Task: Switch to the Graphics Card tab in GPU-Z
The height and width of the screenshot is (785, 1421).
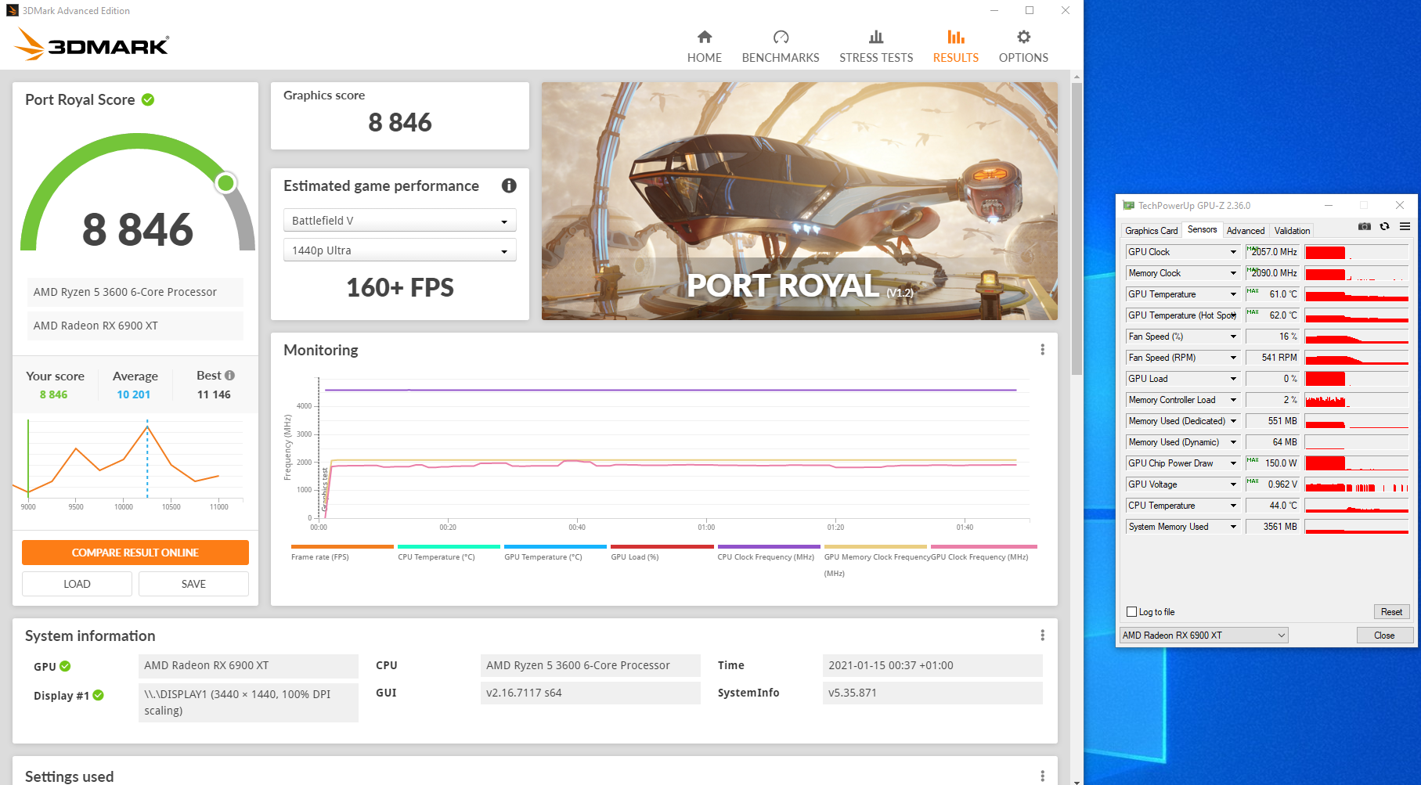Action: tap(1151, 231)
